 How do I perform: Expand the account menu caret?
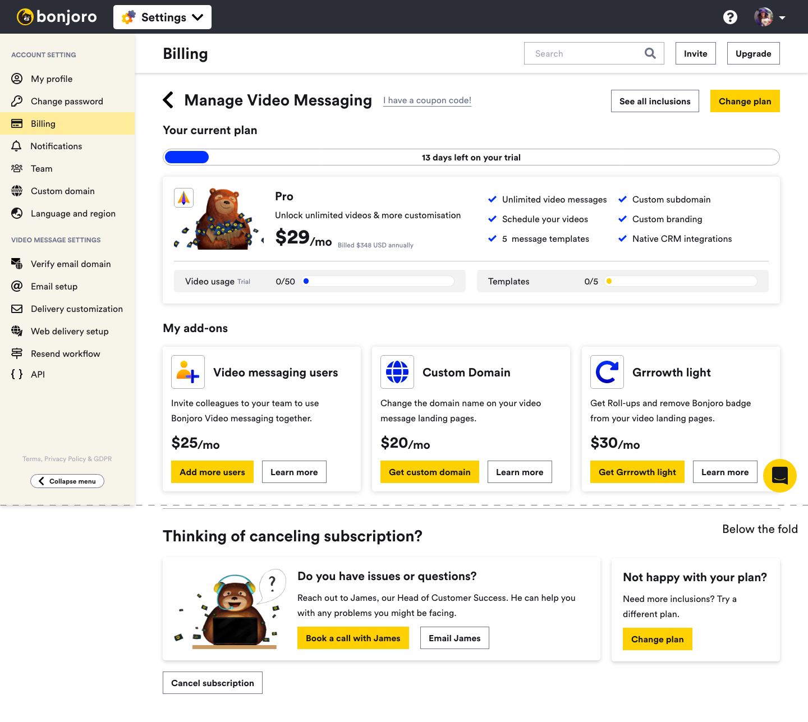tap(782, 17)
